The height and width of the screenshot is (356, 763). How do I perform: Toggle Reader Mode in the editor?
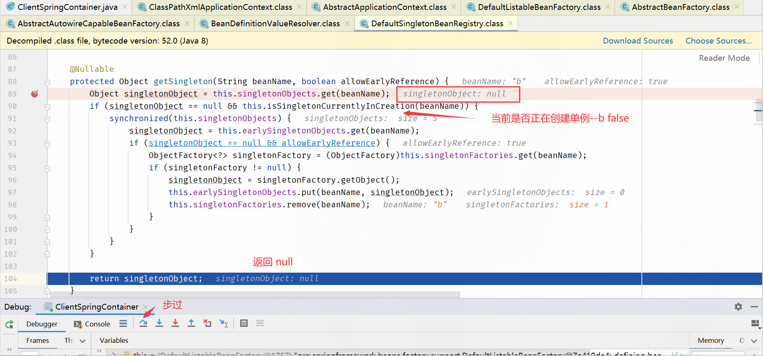point(724,58)
